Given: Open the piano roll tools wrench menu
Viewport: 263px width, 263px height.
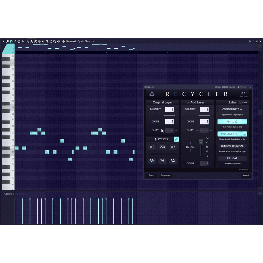Looking at the screenshot, I should [x=7, y=41].
